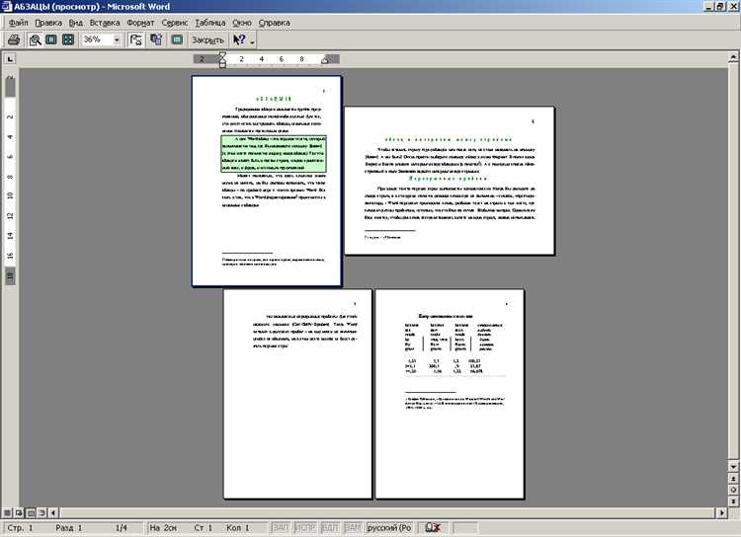Click the Select Browse Object round button
Screen dimensions: 741x537
[733, 490]
